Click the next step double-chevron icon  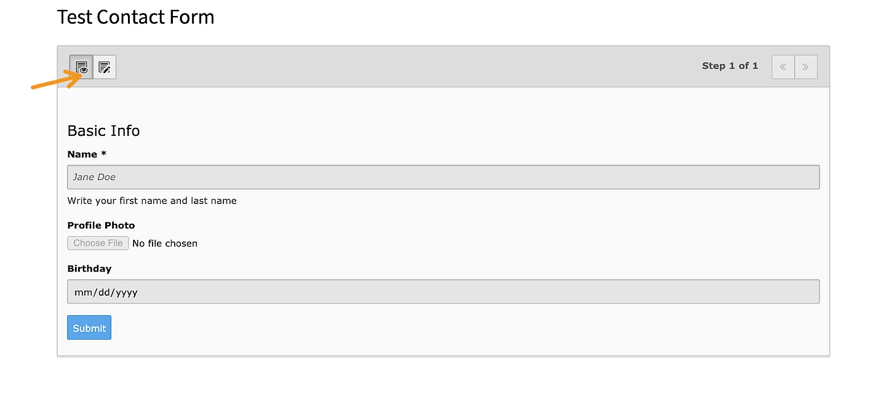(806, 66)
